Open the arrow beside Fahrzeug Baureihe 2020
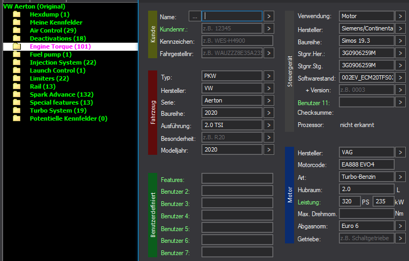 (x=269, y=113)
